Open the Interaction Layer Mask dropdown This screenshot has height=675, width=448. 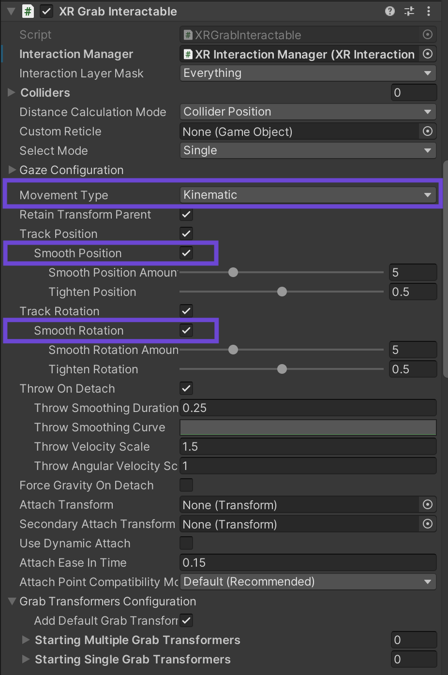(308, 73)
